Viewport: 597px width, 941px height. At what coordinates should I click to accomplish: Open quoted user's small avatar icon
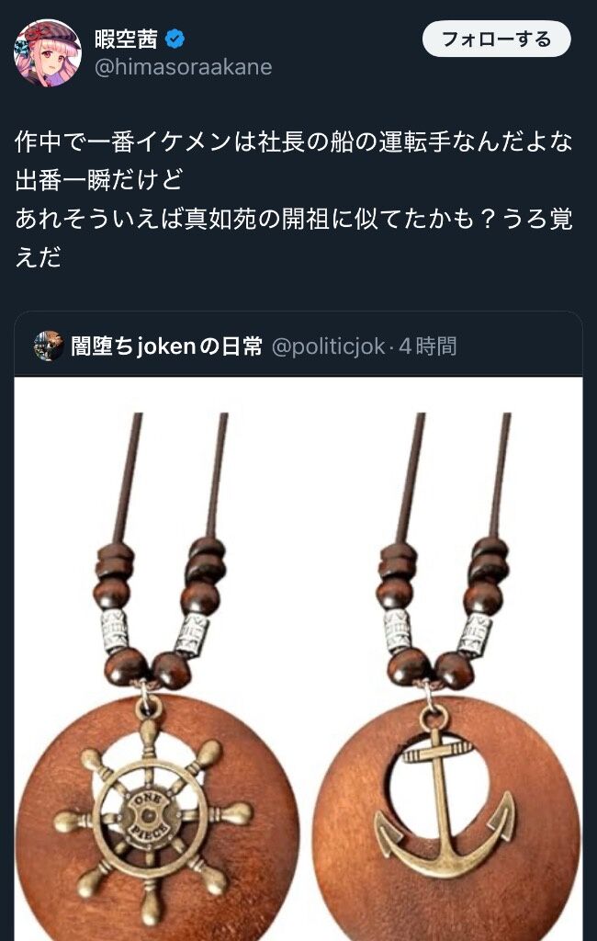[x=49, y=346]
